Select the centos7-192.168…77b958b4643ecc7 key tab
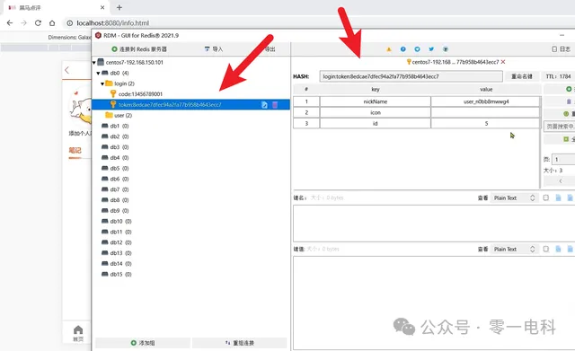The width and height of the screenshot is (575, 351). click(x=456, y=62)
